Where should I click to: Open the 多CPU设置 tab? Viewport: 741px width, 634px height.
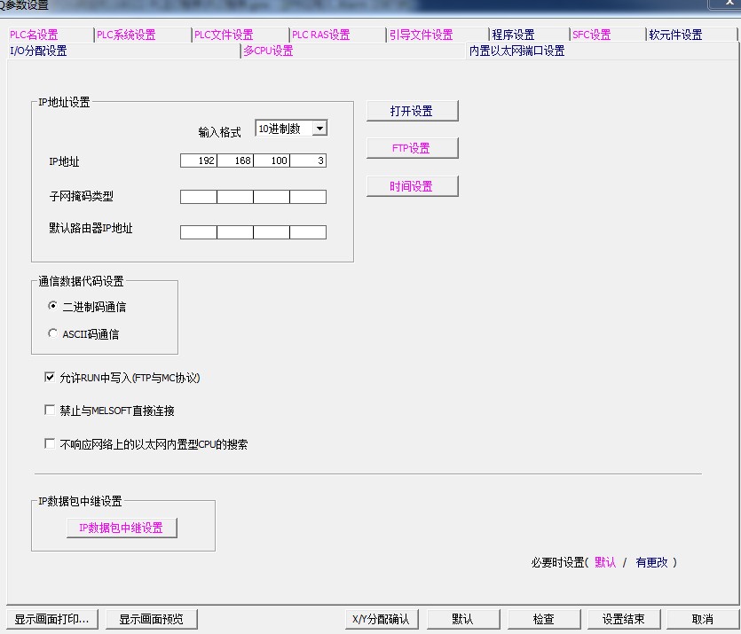(268, 51)
